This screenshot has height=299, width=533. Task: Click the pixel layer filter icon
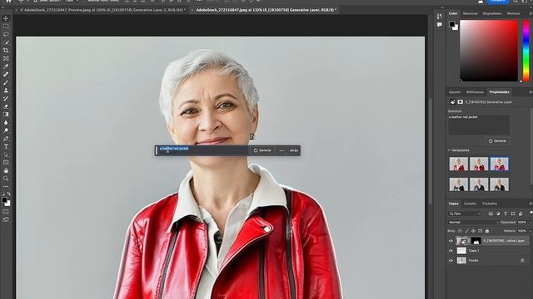coord(491,213)
